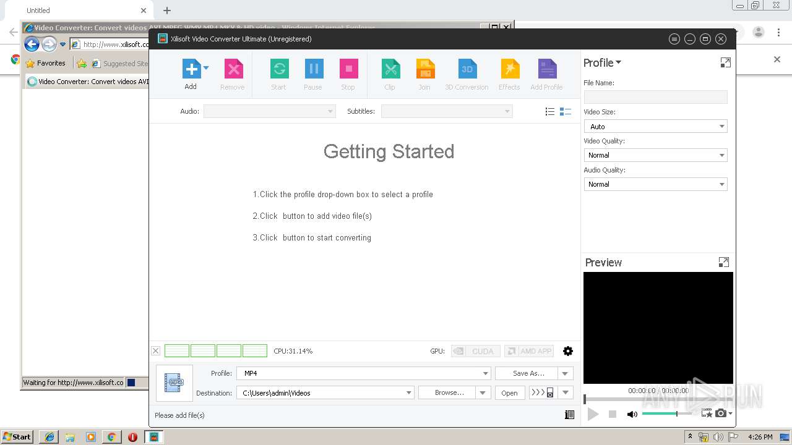The height and width of the screenshot is (445, 792).
Task: Click the Windows Start button
Action: [x=17, y=436]
